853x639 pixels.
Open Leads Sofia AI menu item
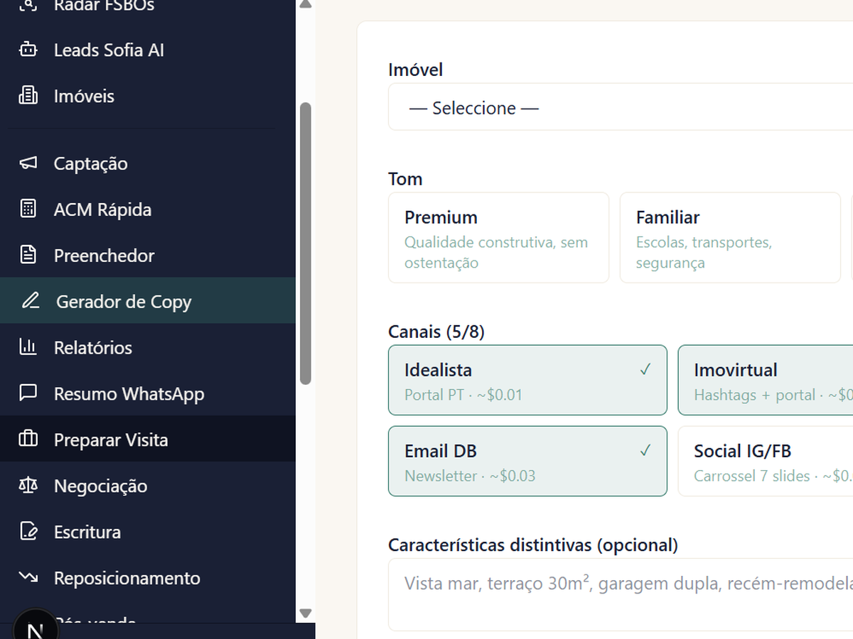coord(148,50)
